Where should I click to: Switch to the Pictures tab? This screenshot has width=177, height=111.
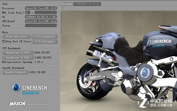[67, 4]
